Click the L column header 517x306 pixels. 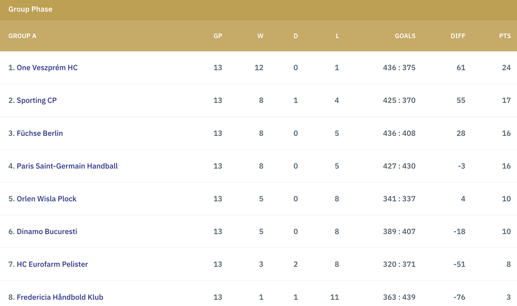click(337, 36)
